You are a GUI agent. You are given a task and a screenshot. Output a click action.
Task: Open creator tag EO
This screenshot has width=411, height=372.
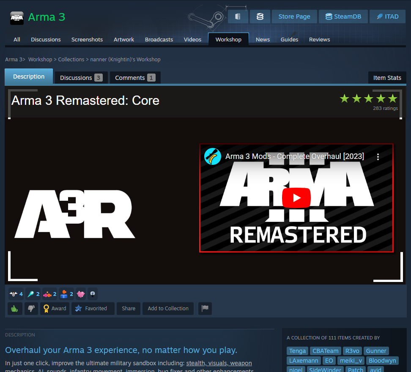tap(329, 361)
